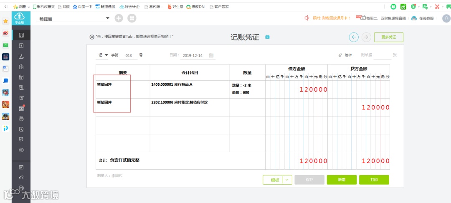The height and width of the screenshot is (203, 451).
Task: Open 手机收藏夹 bookmark
Action: 44,7
